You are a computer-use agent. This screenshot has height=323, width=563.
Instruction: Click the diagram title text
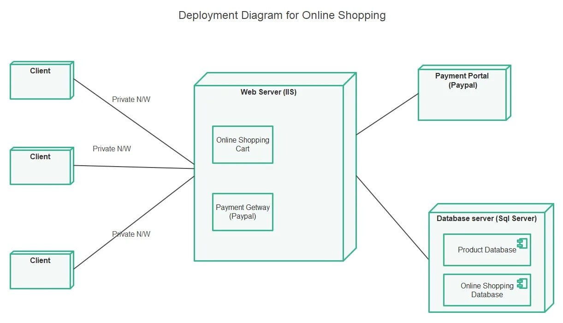(282, 15)
